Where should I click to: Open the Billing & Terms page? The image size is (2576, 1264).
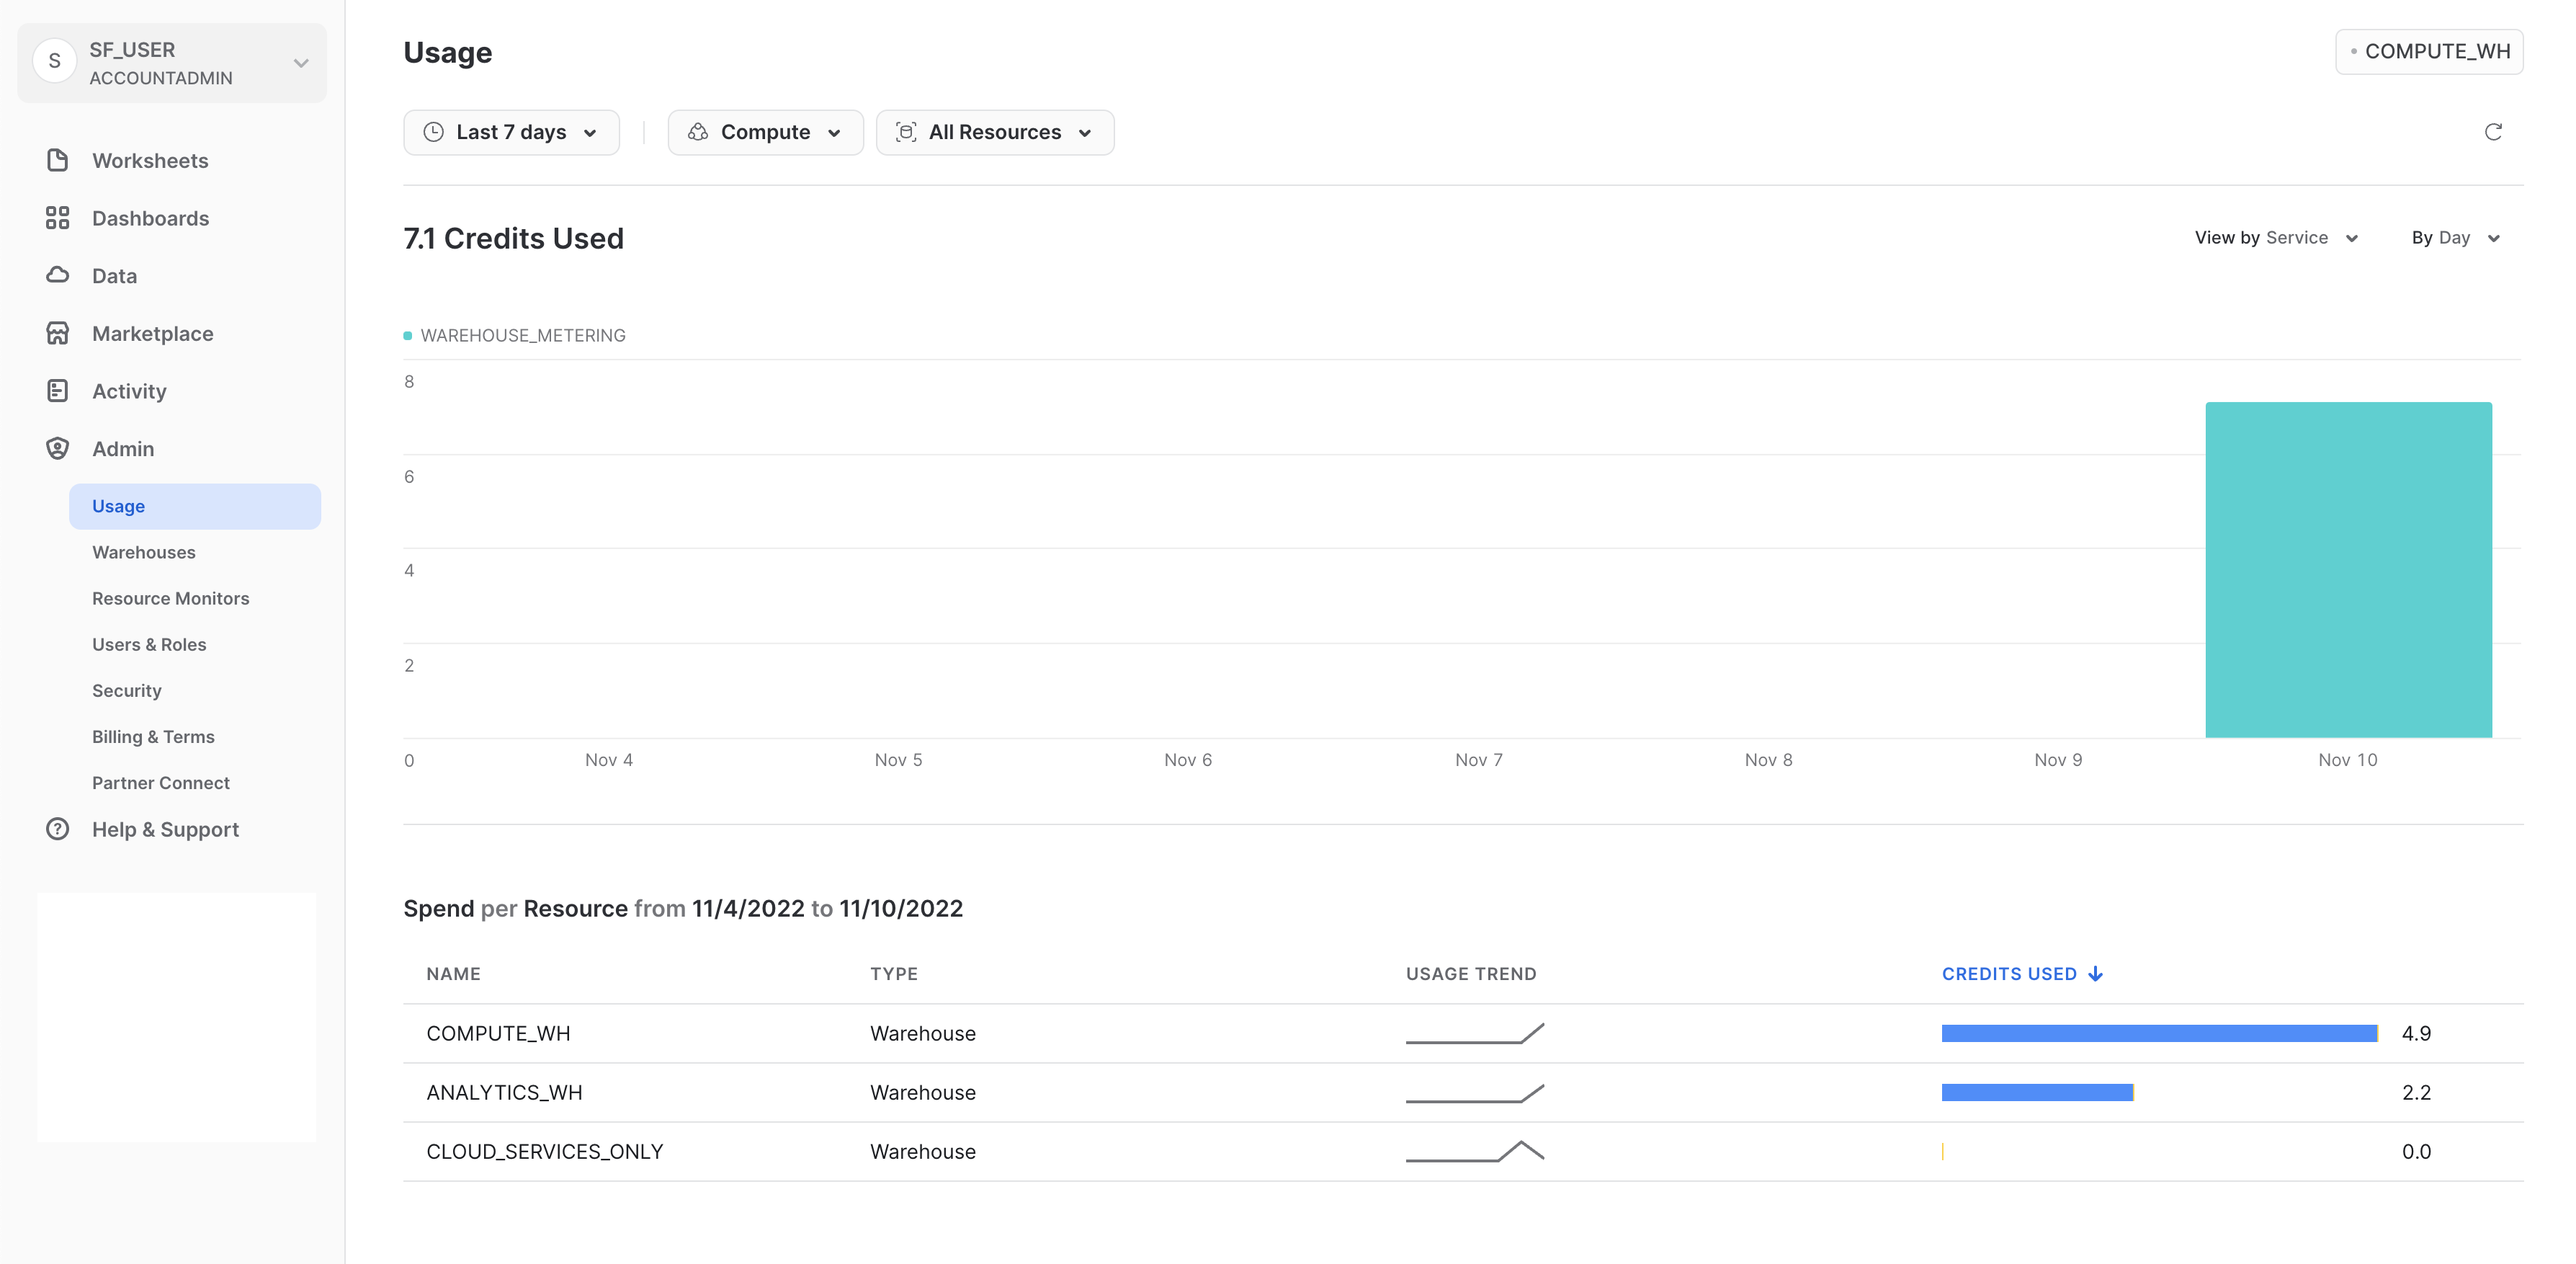[153, 735]
